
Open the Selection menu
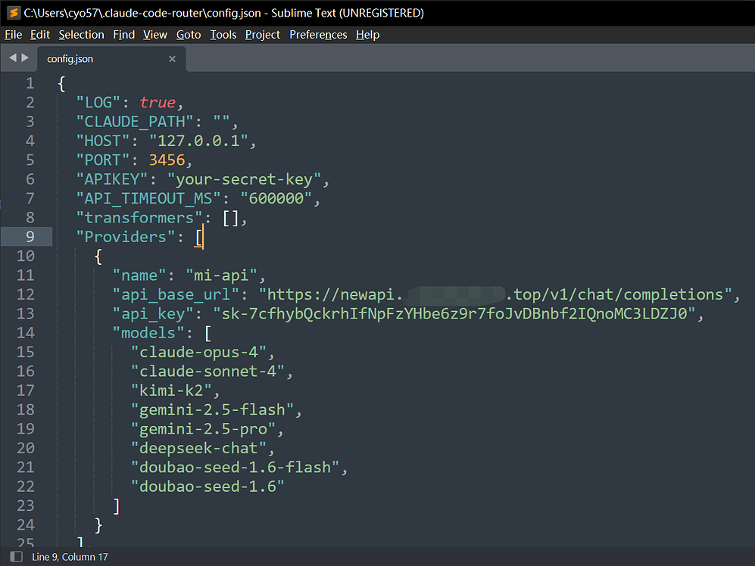pos(81,35)
